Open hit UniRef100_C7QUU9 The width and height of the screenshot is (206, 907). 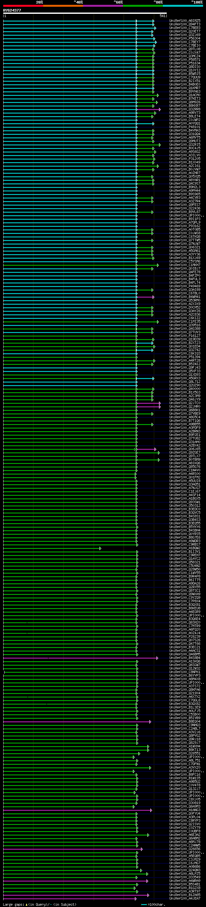pyautogui.click(x=185, y=78)
